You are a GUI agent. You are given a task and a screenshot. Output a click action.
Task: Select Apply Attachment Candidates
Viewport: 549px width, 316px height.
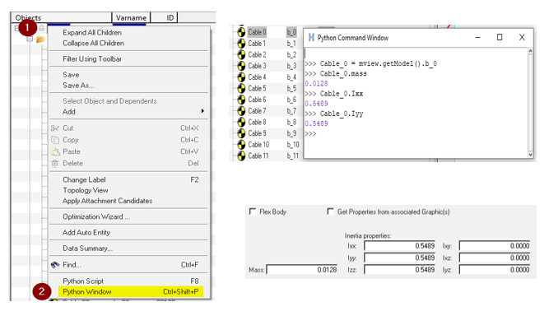(108, 201)
